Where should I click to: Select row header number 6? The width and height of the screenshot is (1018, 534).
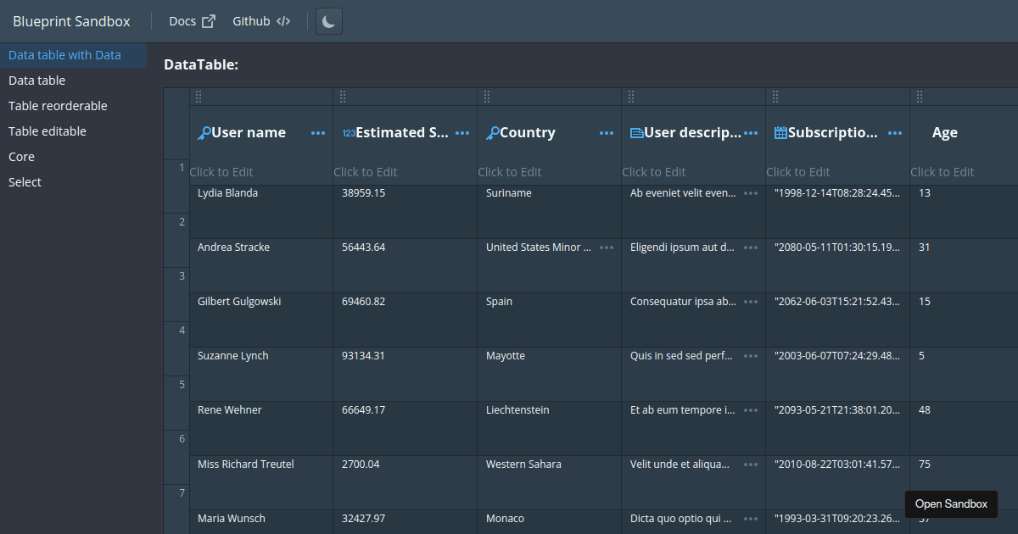point(176,458)
